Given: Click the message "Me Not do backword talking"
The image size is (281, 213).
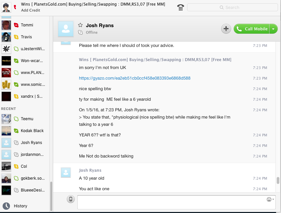Looking at the screenshot, I should tap(106, 156).
